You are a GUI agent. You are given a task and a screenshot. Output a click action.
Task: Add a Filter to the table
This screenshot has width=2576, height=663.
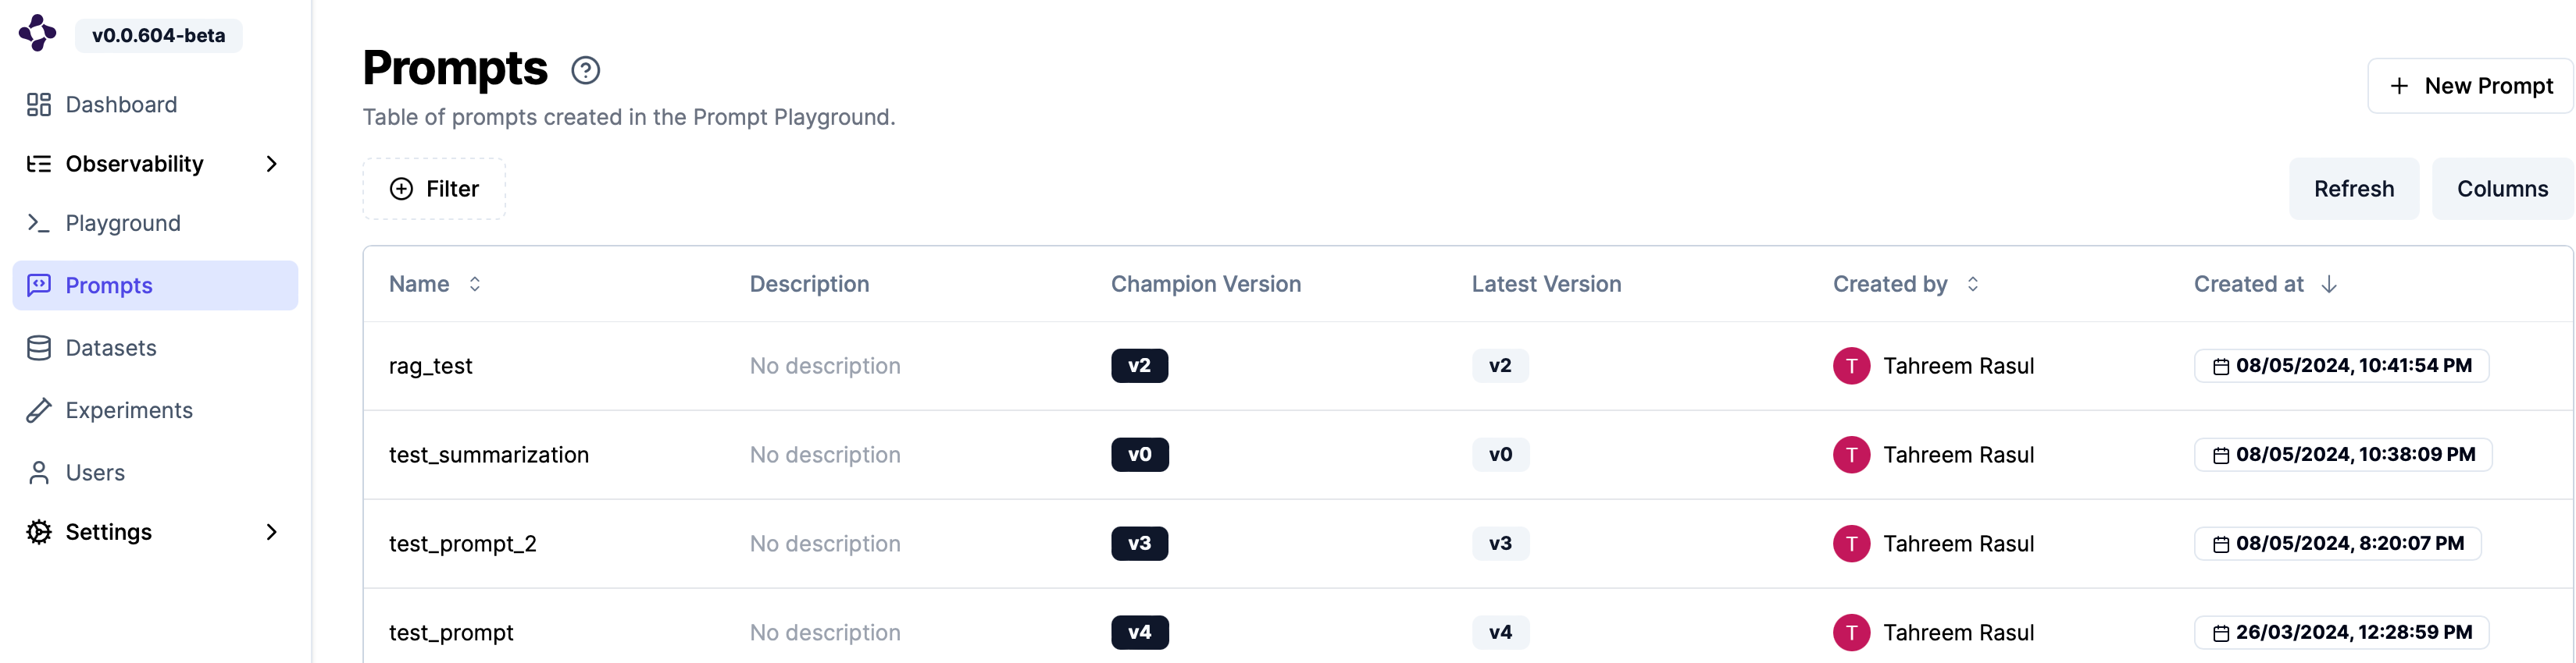click(434, 189)
